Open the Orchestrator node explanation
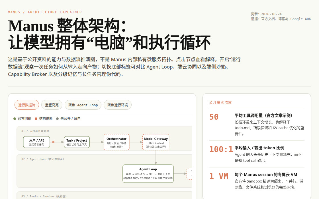Image resolution: width=319 pixels, height=199 pixels. (116, 142)
